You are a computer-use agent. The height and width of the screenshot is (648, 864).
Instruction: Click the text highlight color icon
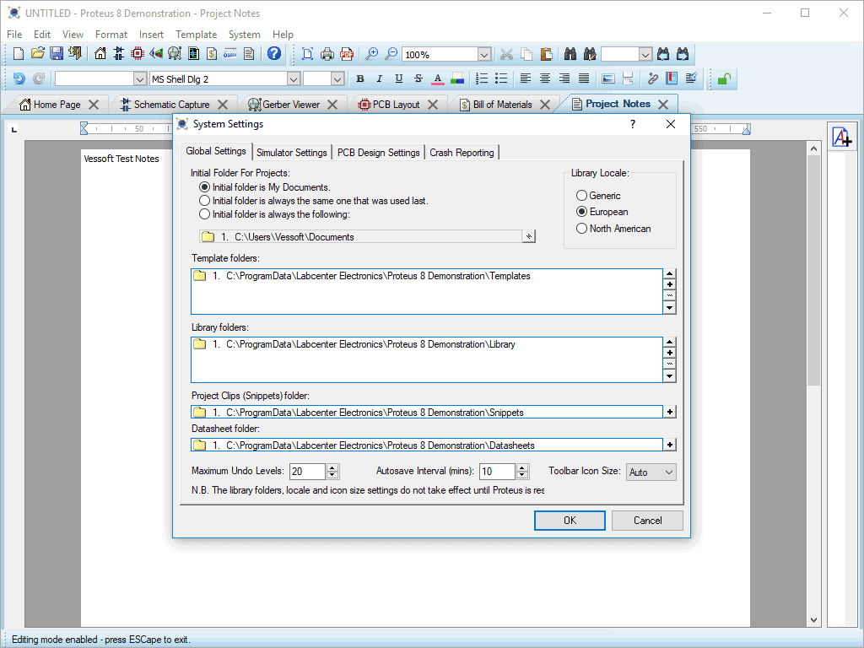point(456,78)
